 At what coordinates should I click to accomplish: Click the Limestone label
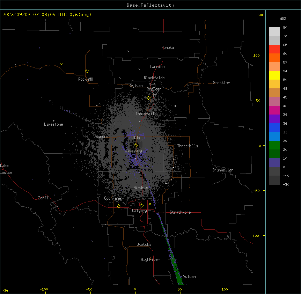(53, 124)
